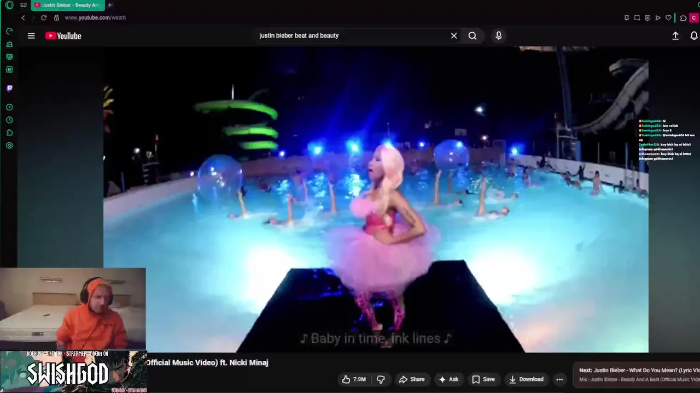Image resolution: width=700 pixels, height=393 pixels.
Task: Open GX Control speedometer in sidebar
Action: 9,31
